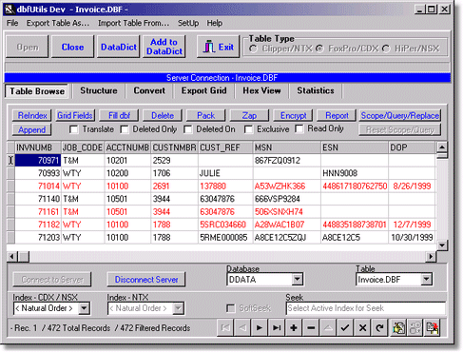Click the Zap button
Screen dimensions: 463x353
(249, 115)
